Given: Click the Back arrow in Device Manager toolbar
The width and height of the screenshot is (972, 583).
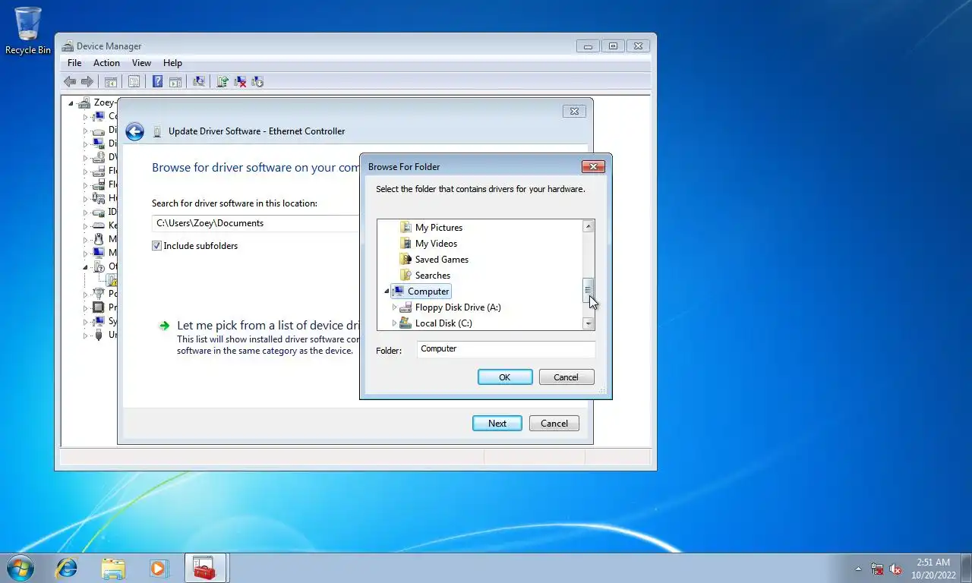Looking at the screenshot, I should [x=70, y=82].
